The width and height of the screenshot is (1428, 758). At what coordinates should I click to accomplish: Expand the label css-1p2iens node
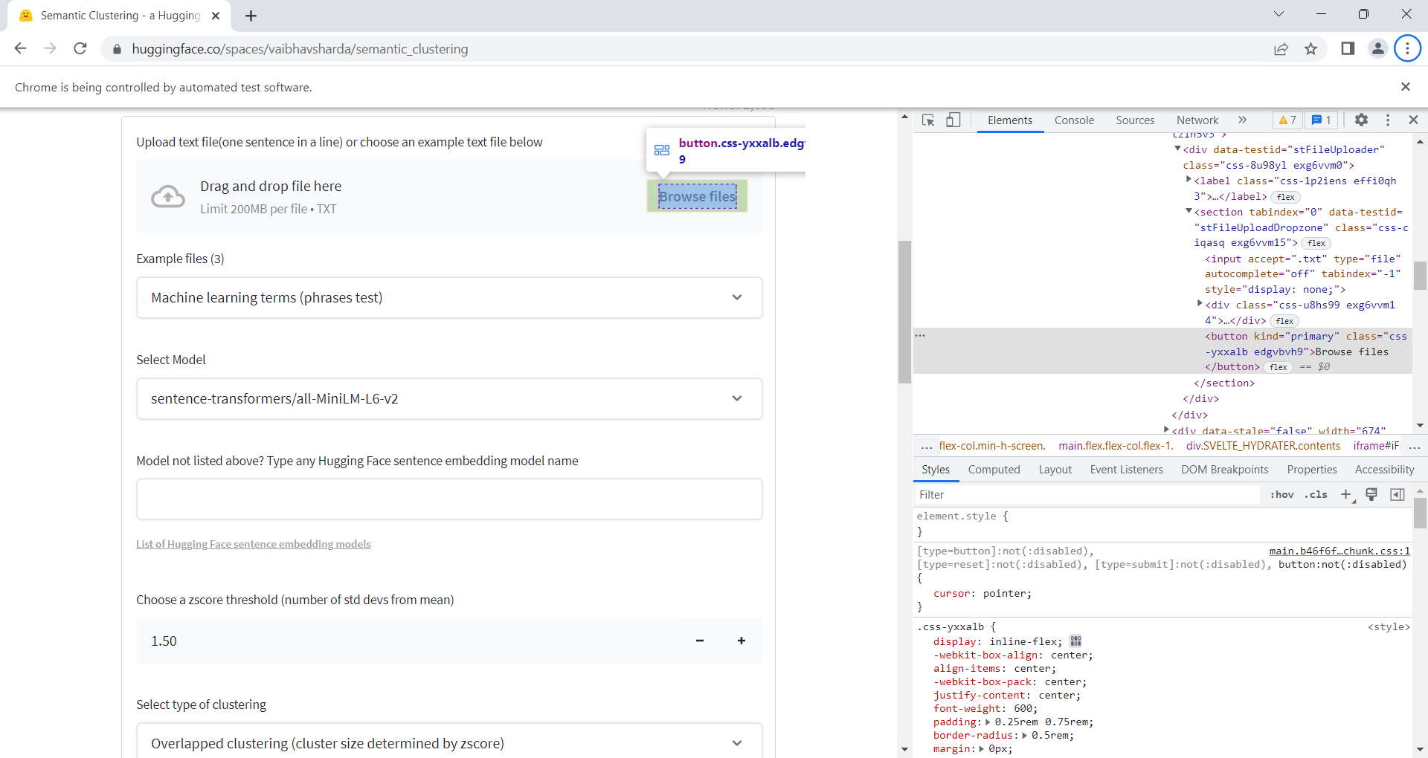tap(1189, 179)
